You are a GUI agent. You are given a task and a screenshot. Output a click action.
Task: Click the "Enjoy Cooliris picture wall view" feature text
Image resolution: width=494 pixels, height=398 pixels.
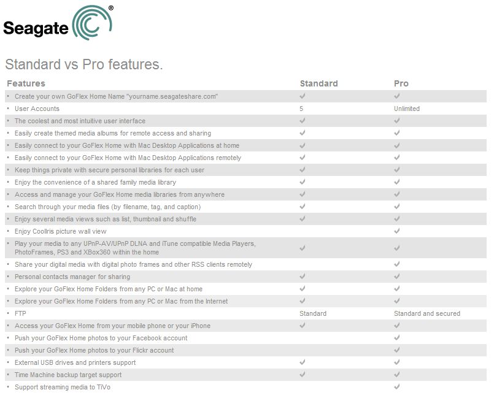pos(60,231)
